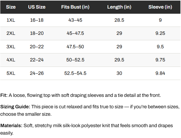Viewport: 181px width, 138px height.
Task: Click the Sizing Guide: label text
Action: point(15,107)
